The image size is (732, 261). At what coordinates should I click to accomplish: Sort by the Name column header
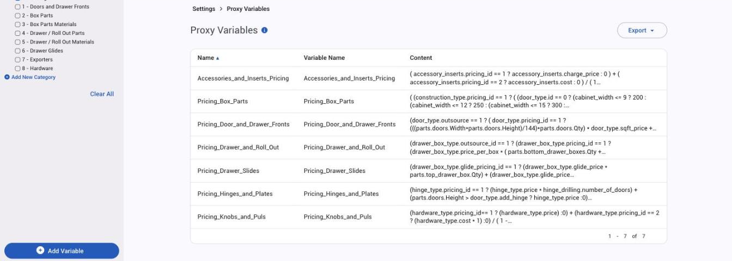click(x=205, y=58)
